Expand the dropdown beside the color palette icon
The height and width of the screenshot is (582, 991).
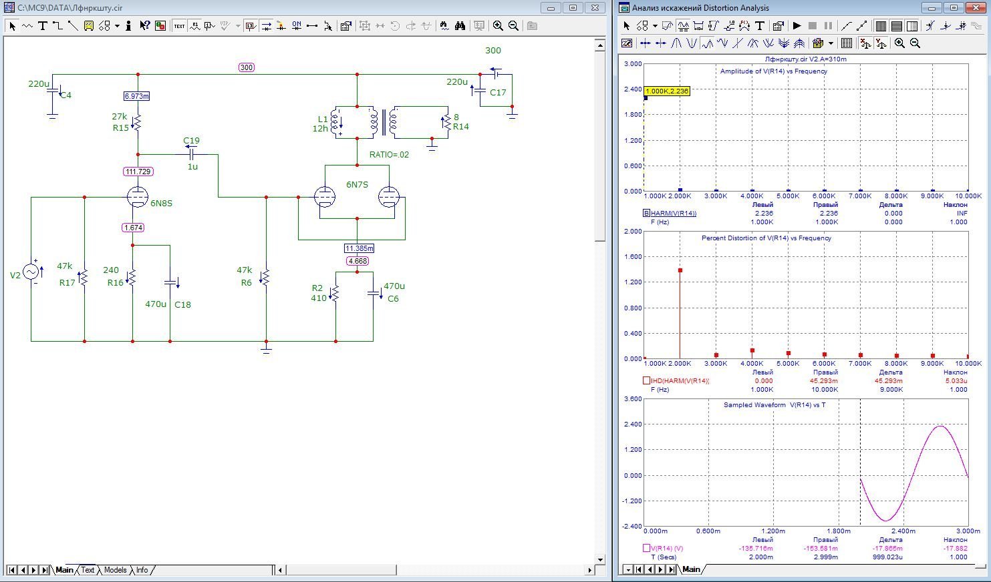[x=831, y=43]
